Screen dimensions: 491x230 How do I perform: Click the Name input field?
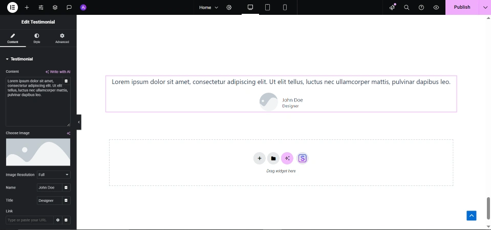50,187
